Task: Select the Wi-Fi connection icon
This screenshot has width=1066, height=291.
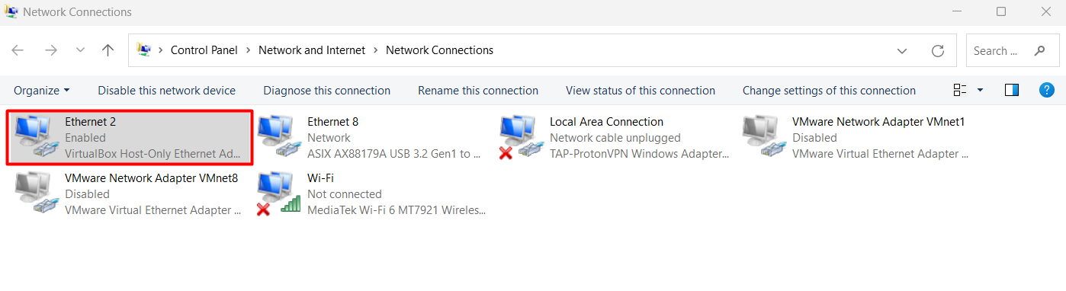Action: 278,193
